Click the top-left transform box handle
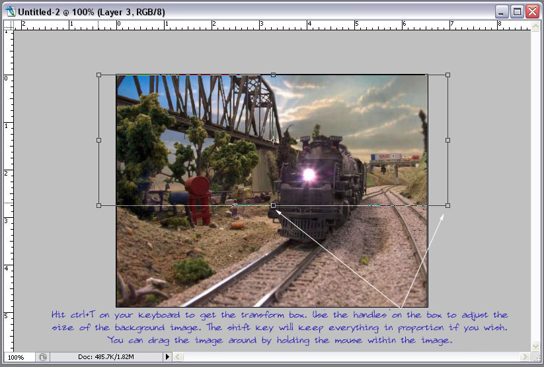Viewport: 544px width, 367px height. 99,75
